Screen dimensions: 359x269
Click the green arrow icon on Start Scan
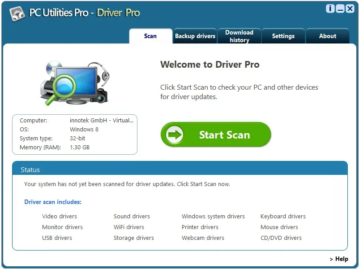[175, 134]
